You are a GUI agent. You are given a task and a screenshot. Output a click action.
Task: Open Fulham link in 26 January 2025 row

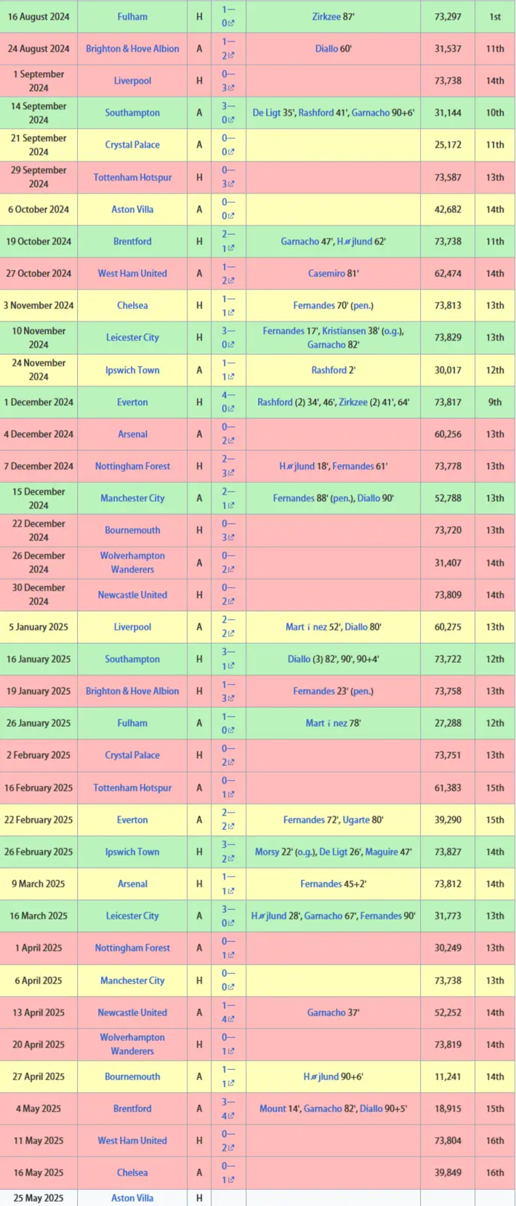(132, 723)
